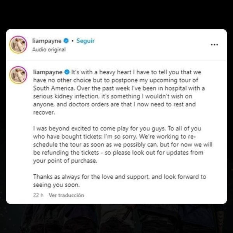
Task: Open liampayne profile from caption username
Action: [x=48, y=72]
